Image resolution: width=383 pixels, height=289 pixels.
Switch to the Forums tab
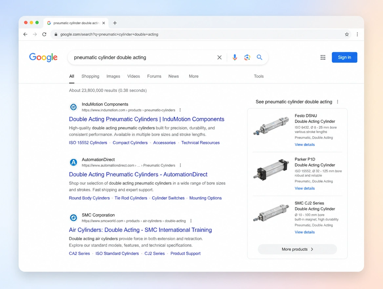pos(154,76)
